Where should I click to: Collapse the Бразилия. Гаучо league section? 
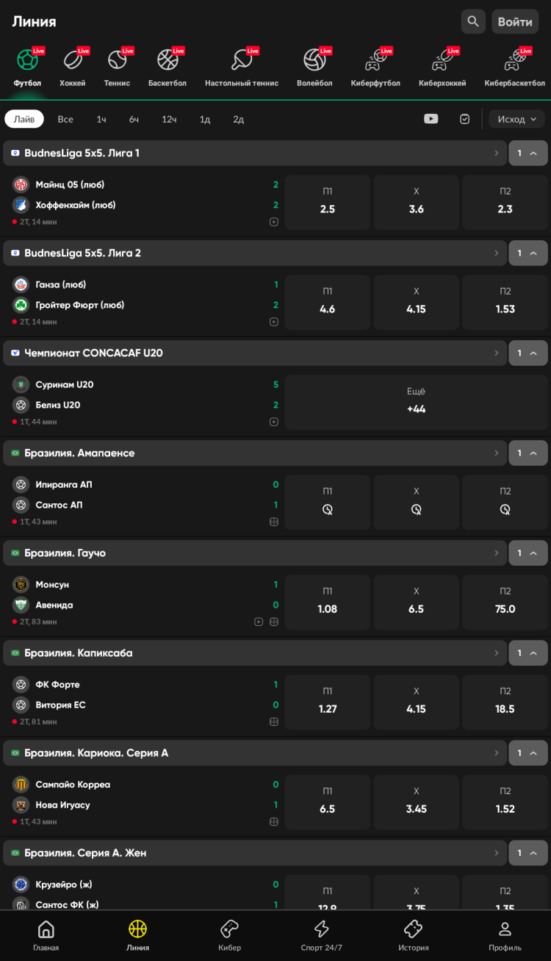coord(528,553)
